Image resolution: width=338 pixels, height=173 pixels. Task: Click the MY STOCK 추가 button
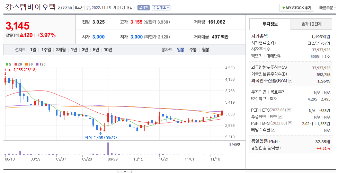tap(296, 8)
